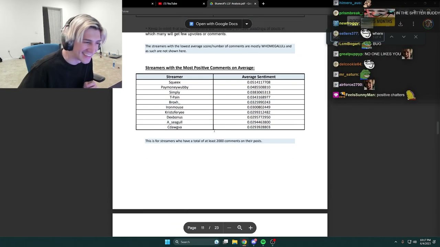
Task: Expand the Open with dropdown arrow
Action: click(246, 24)
